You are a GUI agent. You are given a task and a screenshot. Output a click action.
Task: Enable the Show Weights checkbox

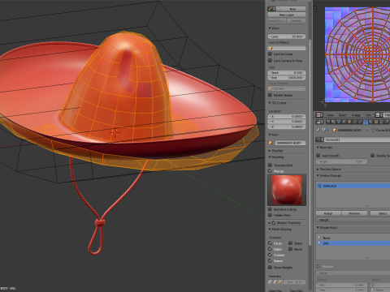click(270, 267)
